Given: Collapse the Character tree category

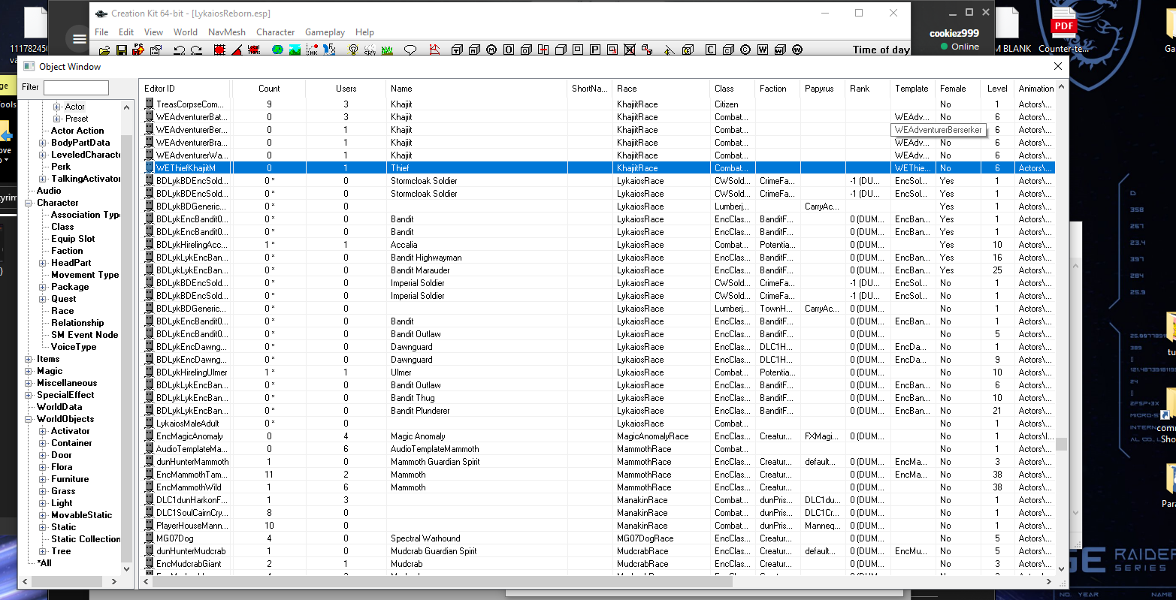Looking at the screenshot, I should tap(29, 203).
